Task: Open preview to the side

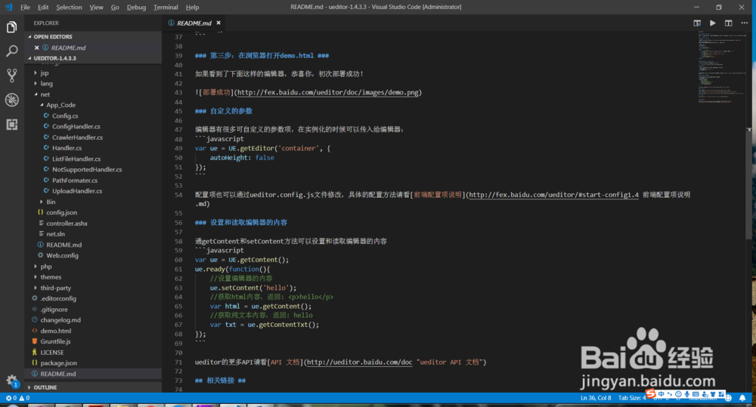Action: (697, 23)
